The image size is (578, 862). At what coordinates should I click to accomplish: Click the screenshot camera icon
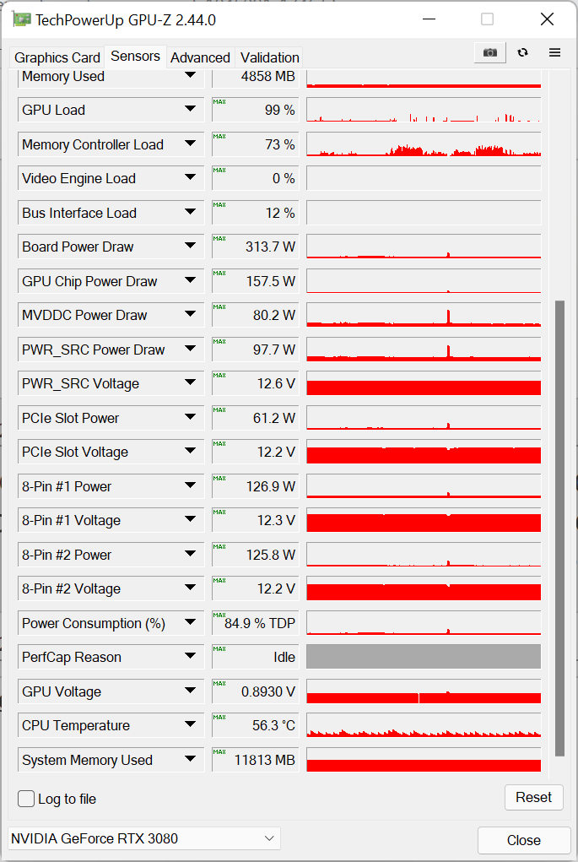click(x=489, y=52)
